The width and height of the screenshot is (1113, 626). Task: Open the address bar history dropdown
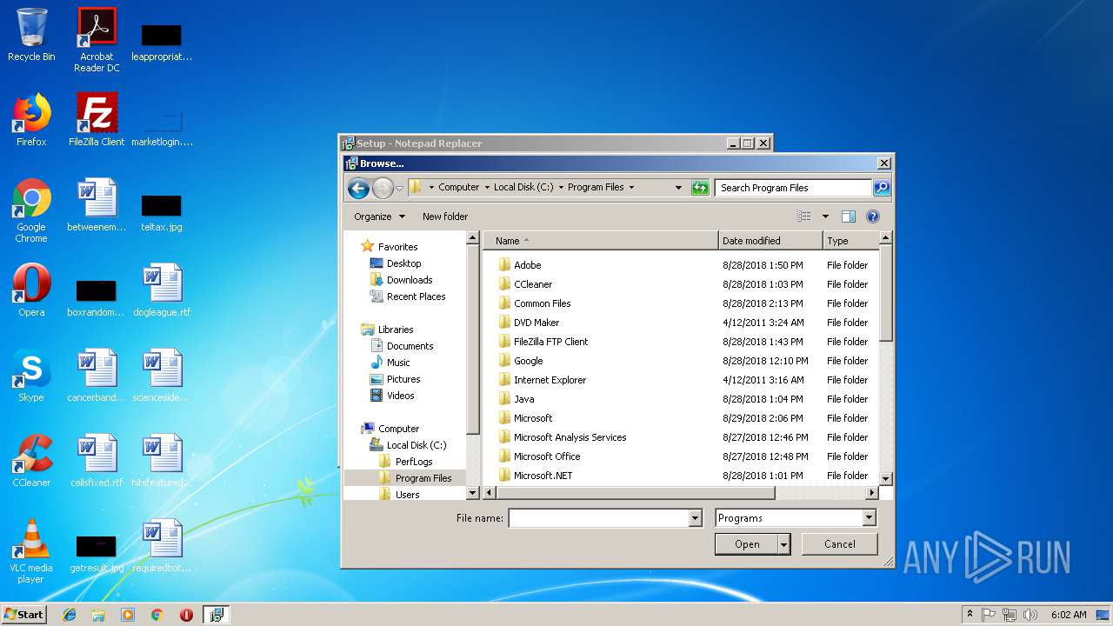pos(678,188)
